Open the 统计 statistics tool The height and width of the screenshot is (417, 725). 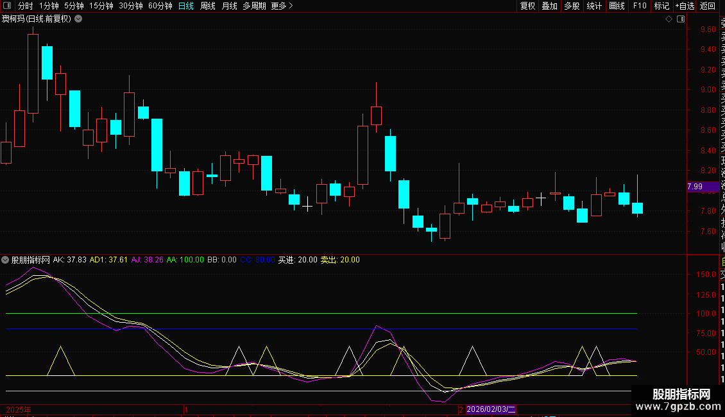594,6
